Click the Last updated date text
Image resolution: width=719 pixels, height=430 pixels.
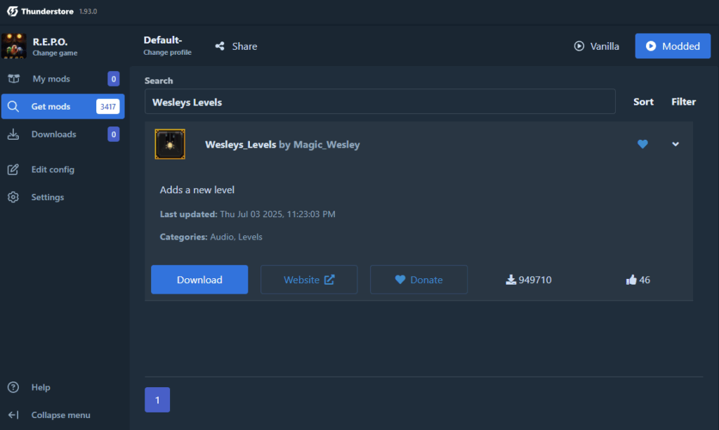pyautogui.click(x=277, y=214)
